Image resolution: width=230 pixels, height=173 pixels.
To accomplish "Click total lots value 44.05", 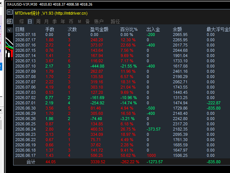I will pyautogui.click(x=51, y=162).
